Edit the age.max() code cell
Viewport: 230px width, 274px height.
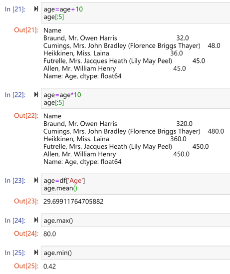(x=135, y=221)
